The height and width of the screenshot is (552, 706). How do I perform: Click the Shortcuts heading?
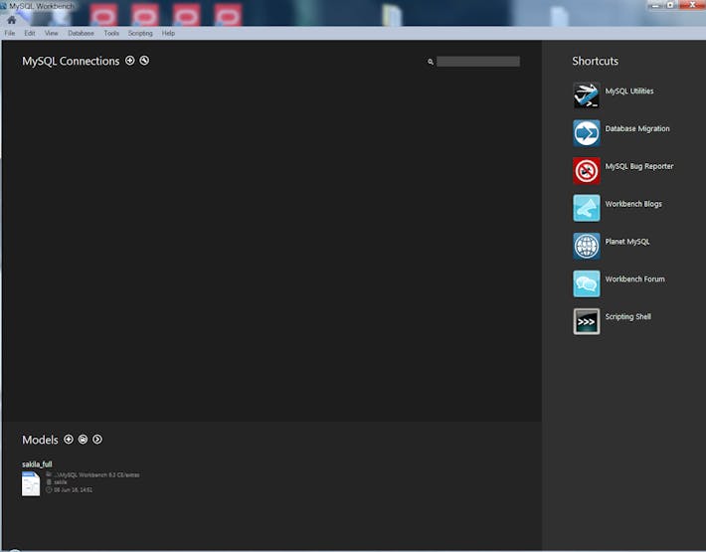tap(595, 62)
